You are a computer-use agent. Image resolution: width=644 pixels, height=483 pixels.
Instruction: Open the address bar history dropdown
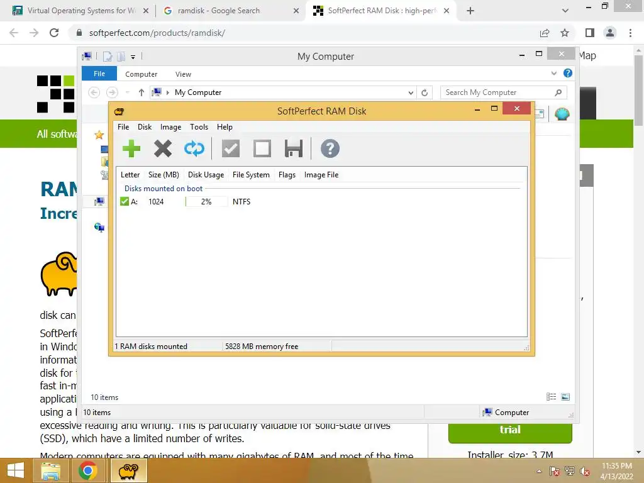(x=411, y=93)
